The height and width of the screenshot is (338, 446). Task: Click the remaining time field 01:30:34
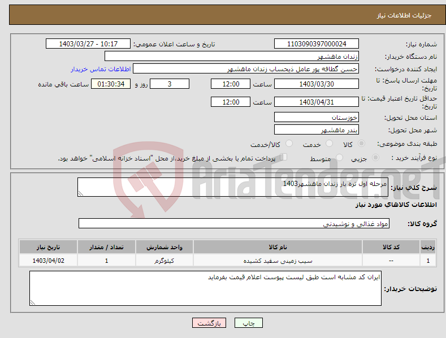[x=111, y=84]
